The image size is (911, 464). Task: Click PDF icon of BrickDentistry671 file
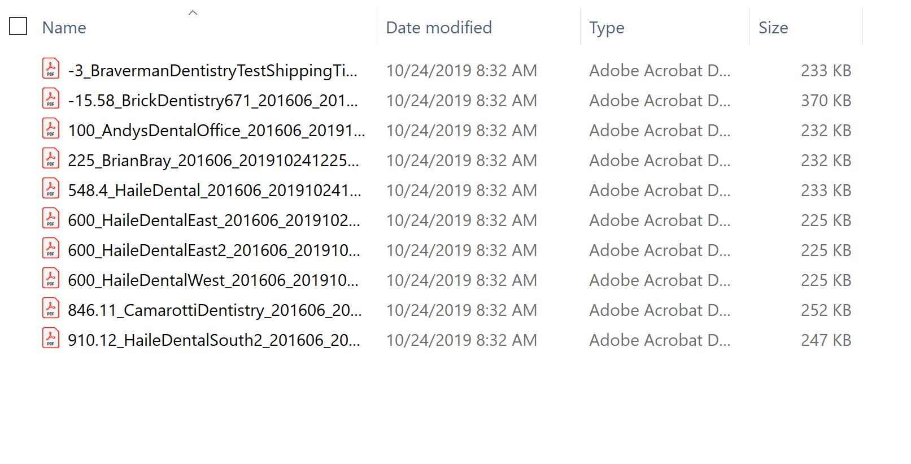51,99
